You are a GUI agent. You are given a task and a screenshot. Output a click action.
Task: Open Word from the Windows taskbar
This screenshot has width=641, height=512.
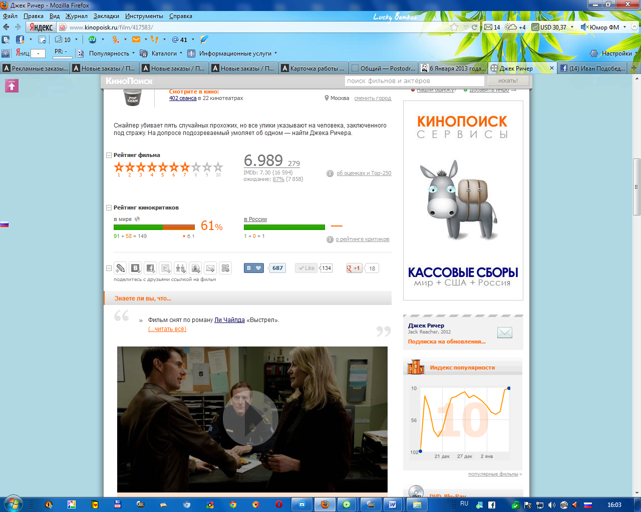[x=393, y=504]
